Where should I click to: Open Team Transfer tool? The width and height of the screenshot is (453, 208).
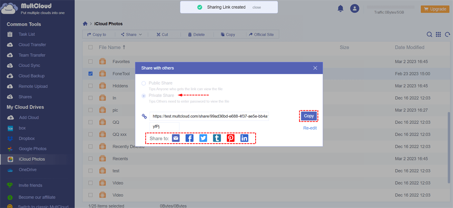[x=32, y=55]
